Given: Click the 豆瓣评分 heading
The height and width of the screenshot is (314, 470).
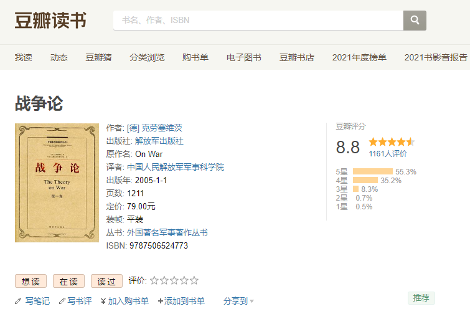Looking at the screenshot, I should (350, 126).
